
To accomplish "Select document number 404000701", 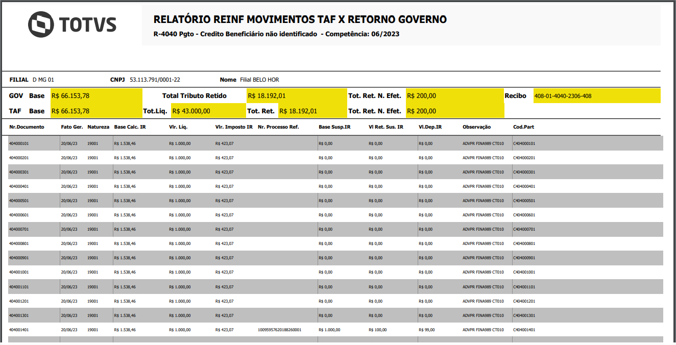I will 19,230.
